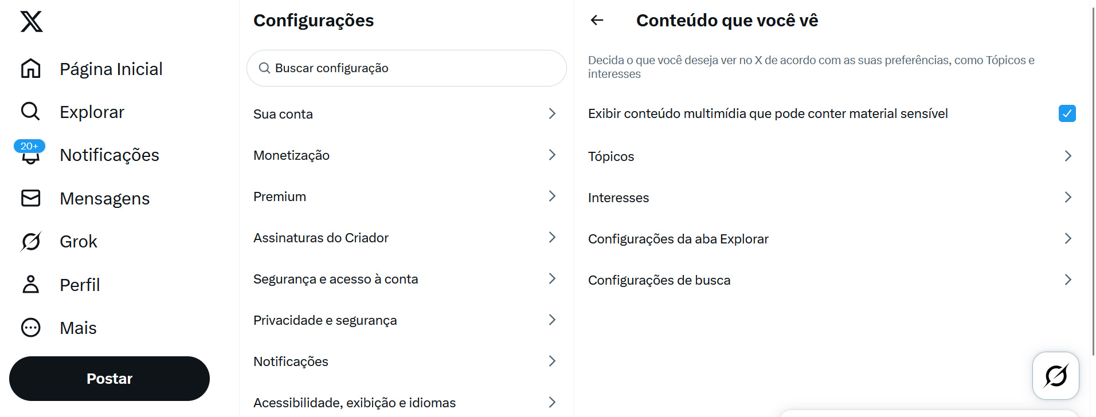Open Grok icon in sidebar
Screen dimensions: 1096x417
tap(30, 242)
